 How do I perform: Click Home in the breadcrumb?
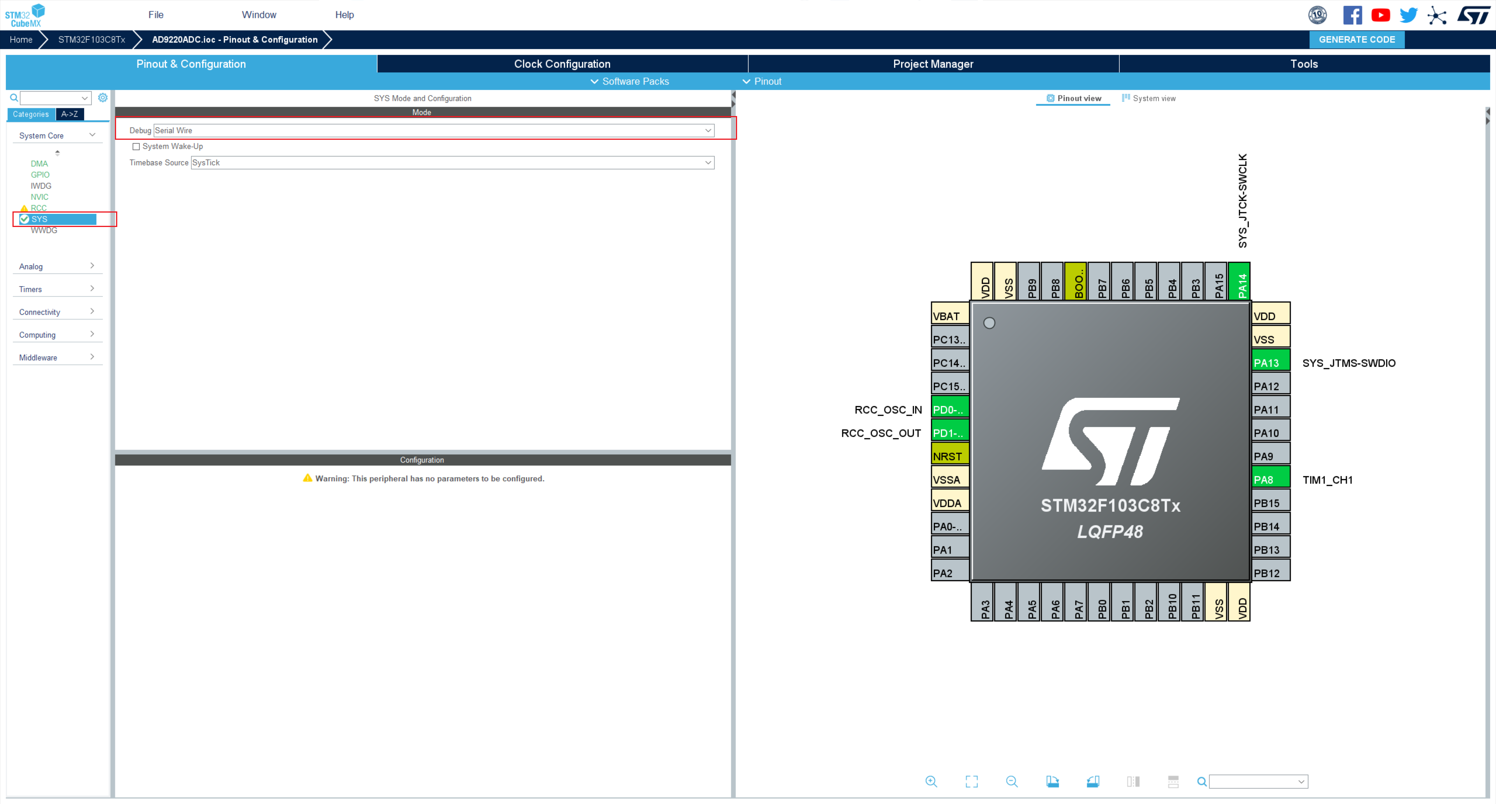[21, 39]
